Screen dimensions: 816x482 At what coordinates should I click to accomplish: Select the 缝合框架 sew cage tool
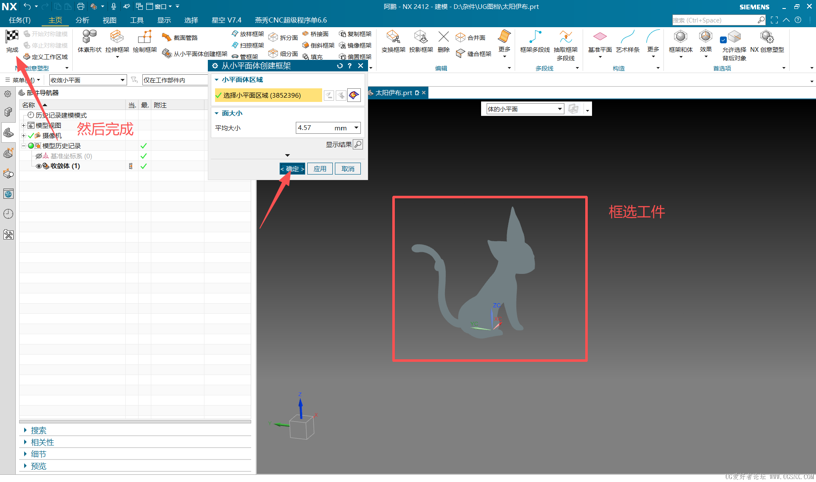point(473,54)
